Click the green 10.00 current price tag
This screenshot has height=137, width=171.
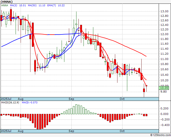click(x=164, y=88)
